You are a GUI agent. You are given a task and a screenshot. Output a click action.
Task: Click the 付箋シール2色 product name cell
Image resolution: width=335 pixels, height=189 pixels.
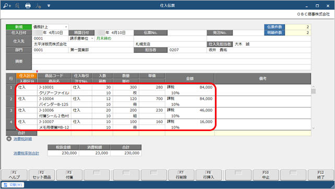click(54, 116)
